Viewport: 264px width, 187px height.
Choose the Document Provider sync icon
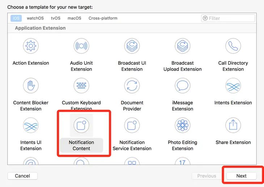[132, 86]
